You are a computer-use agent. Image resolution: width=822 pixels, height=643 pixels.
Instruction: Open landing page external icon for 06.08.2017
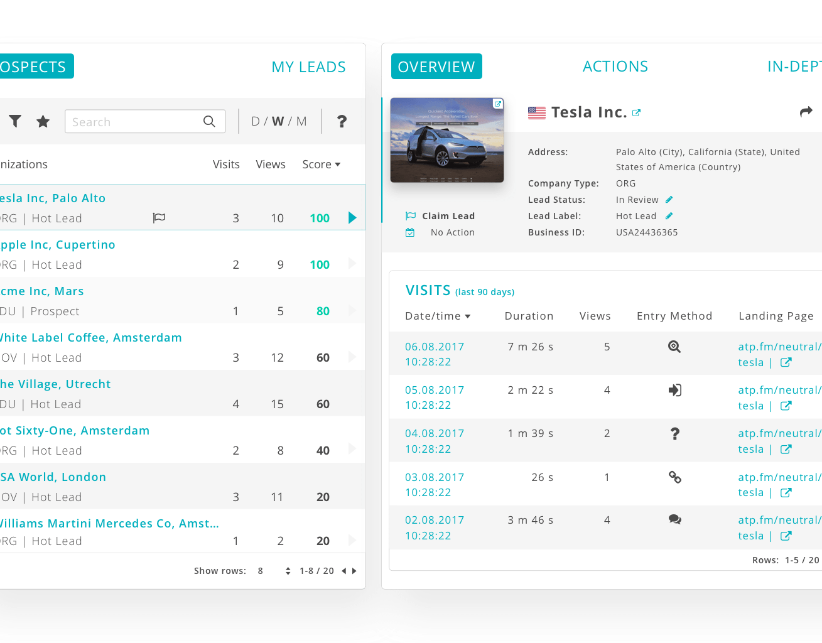(786, 362)
